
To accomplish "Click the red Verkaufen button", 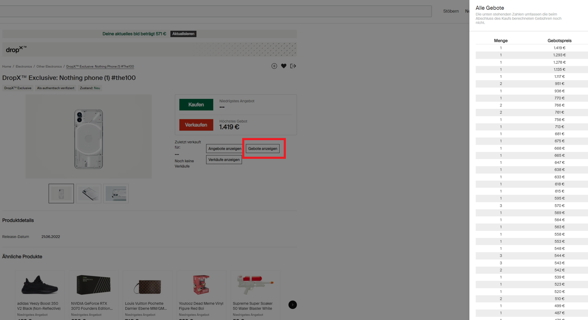I will tap(196, 125).
